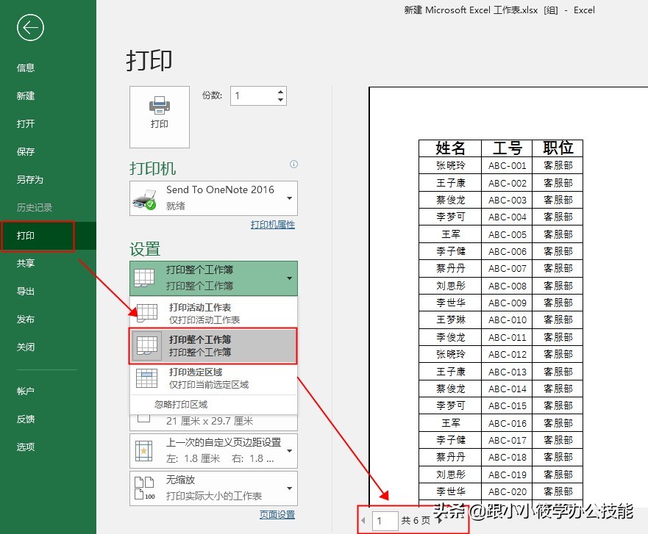Click preview name 刘思彤 beside ABC-008
The width and height of the screenshot is (648, 534).
pos(450,286)
